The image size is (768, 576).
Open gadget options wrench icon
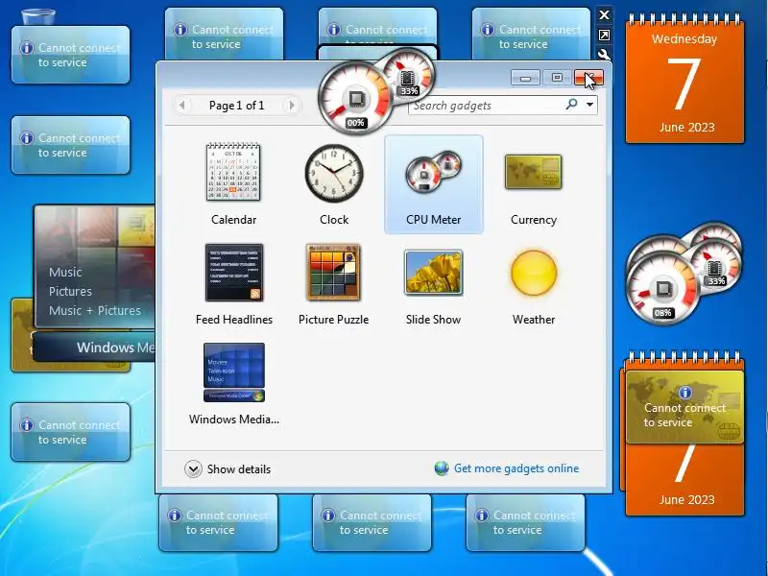[604, 55]
